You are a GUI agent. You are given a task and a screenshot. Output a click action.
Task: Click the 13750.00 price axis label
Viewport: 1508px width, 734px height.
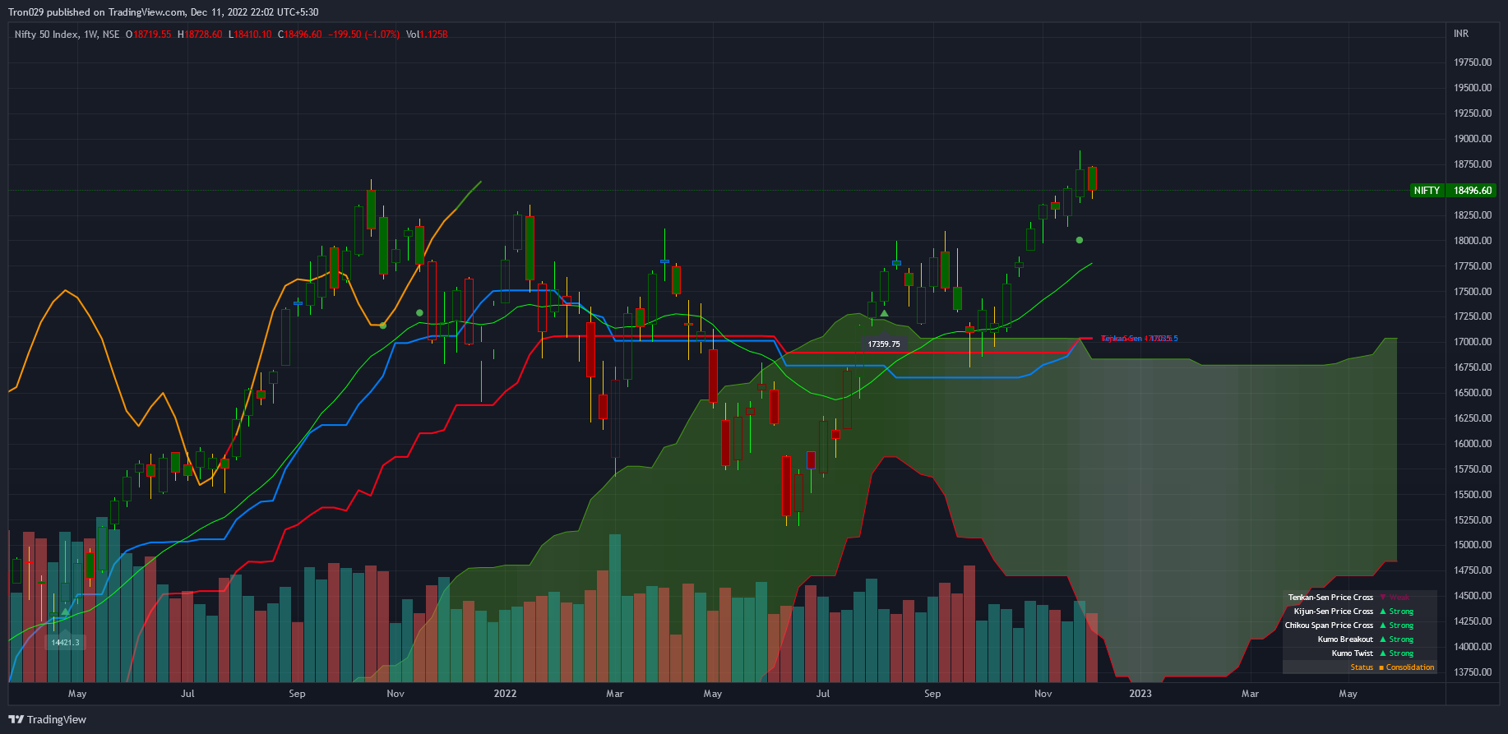(1473, 672)
